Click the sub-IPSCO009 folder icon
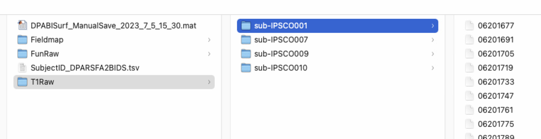 click(x=246, y=54)
